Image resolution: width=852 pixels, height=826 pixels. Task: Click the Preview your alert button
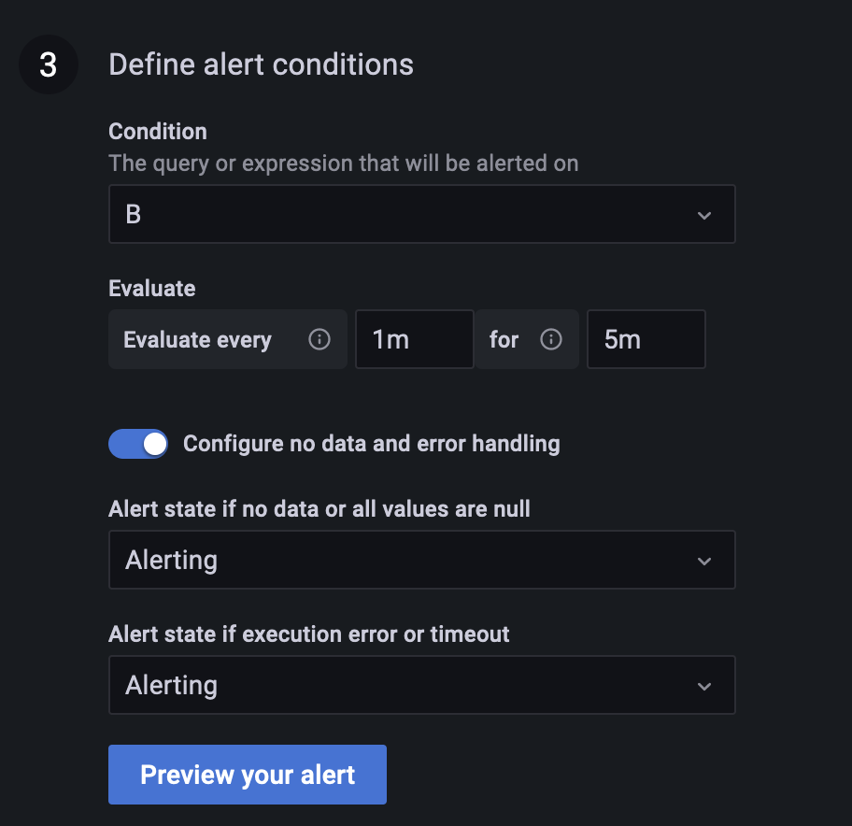[x=247, y=775]
